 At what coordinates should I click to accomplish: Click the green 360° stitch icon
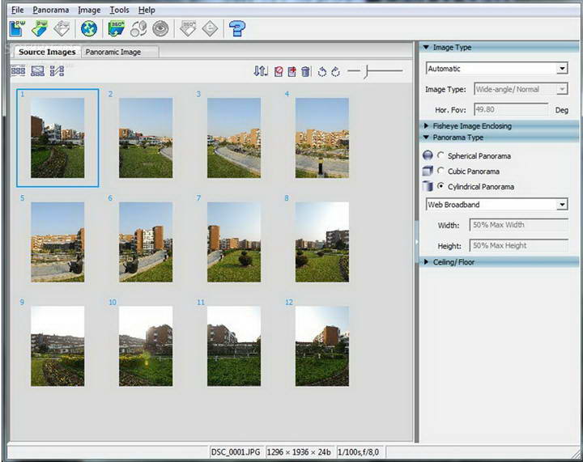(117, 29)
